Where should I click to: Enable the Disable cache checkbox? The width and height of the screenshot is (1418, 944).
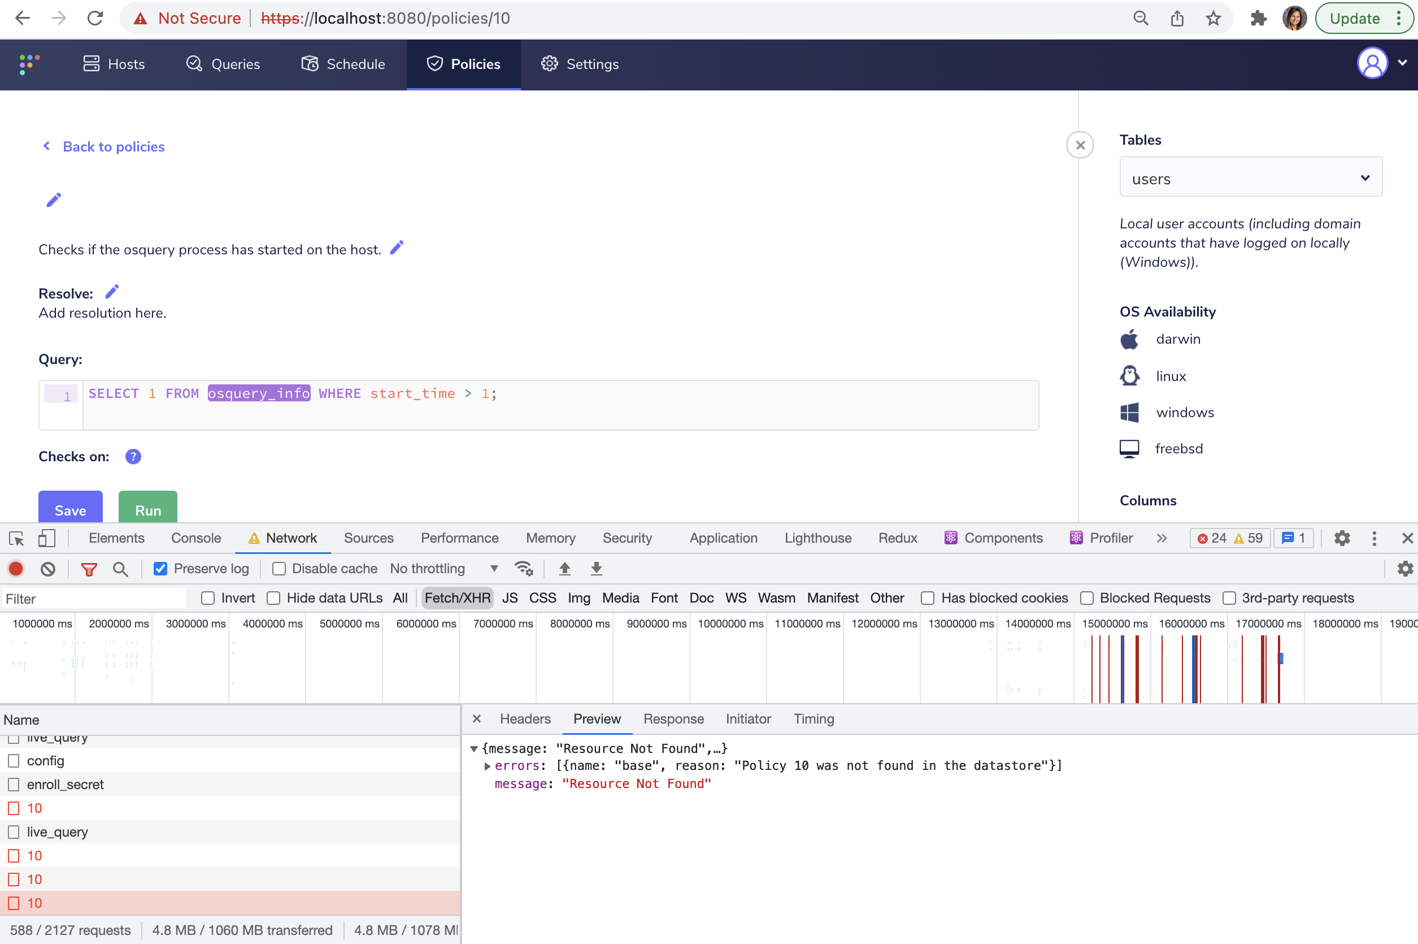tap(279, 568)
